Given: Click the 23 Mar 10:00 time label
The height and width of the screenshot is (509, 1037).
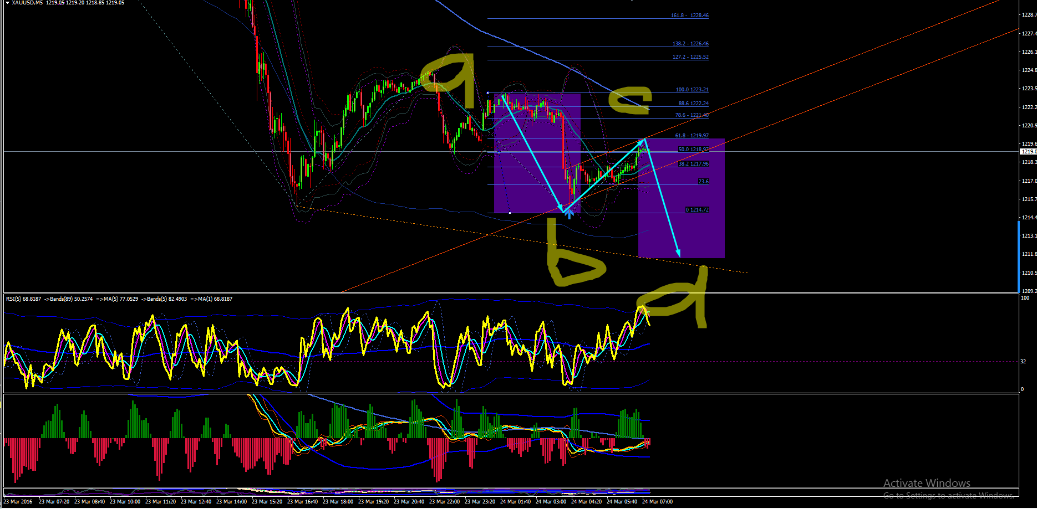Looking at the screenshot, I should pyautogui.click(x=125, y=502).
